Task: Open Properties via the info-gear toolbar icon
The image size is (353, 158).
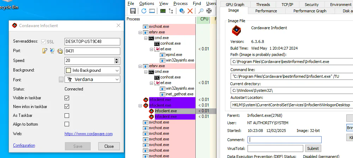Action: point(182,11)
